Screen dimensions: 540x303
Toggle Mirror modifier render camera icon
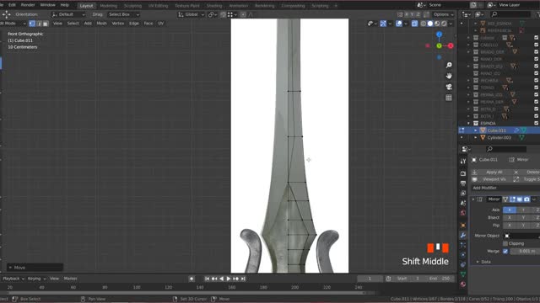[x=526, y=199]
